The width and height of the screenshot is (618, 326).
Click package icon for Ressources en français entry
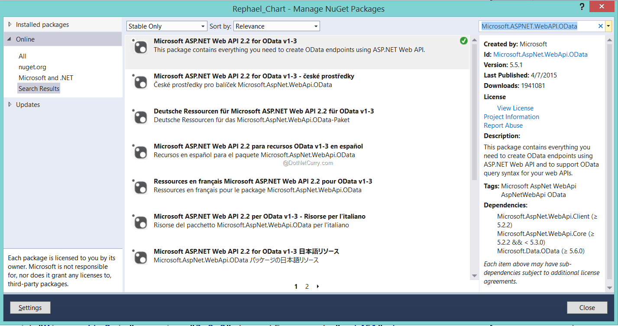point(140,186)
